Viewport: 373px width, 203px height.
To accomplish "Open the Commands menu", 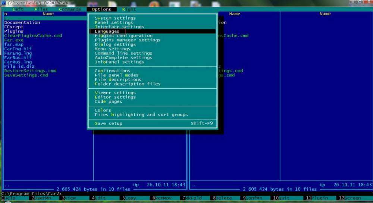I will [70, 9].
